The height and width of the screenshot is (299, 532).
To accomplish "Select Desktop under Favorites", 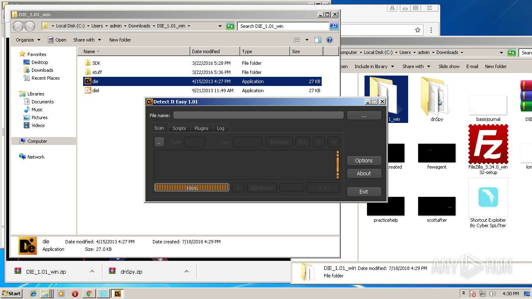I will 39,62.
